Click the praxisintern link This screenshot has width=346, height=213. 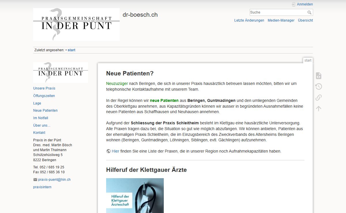[42, 187]
